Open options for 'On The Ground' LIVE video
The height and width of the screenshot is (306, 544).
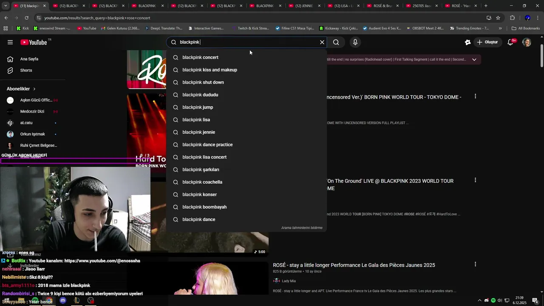pyautogui.click(x=475, y=180)
